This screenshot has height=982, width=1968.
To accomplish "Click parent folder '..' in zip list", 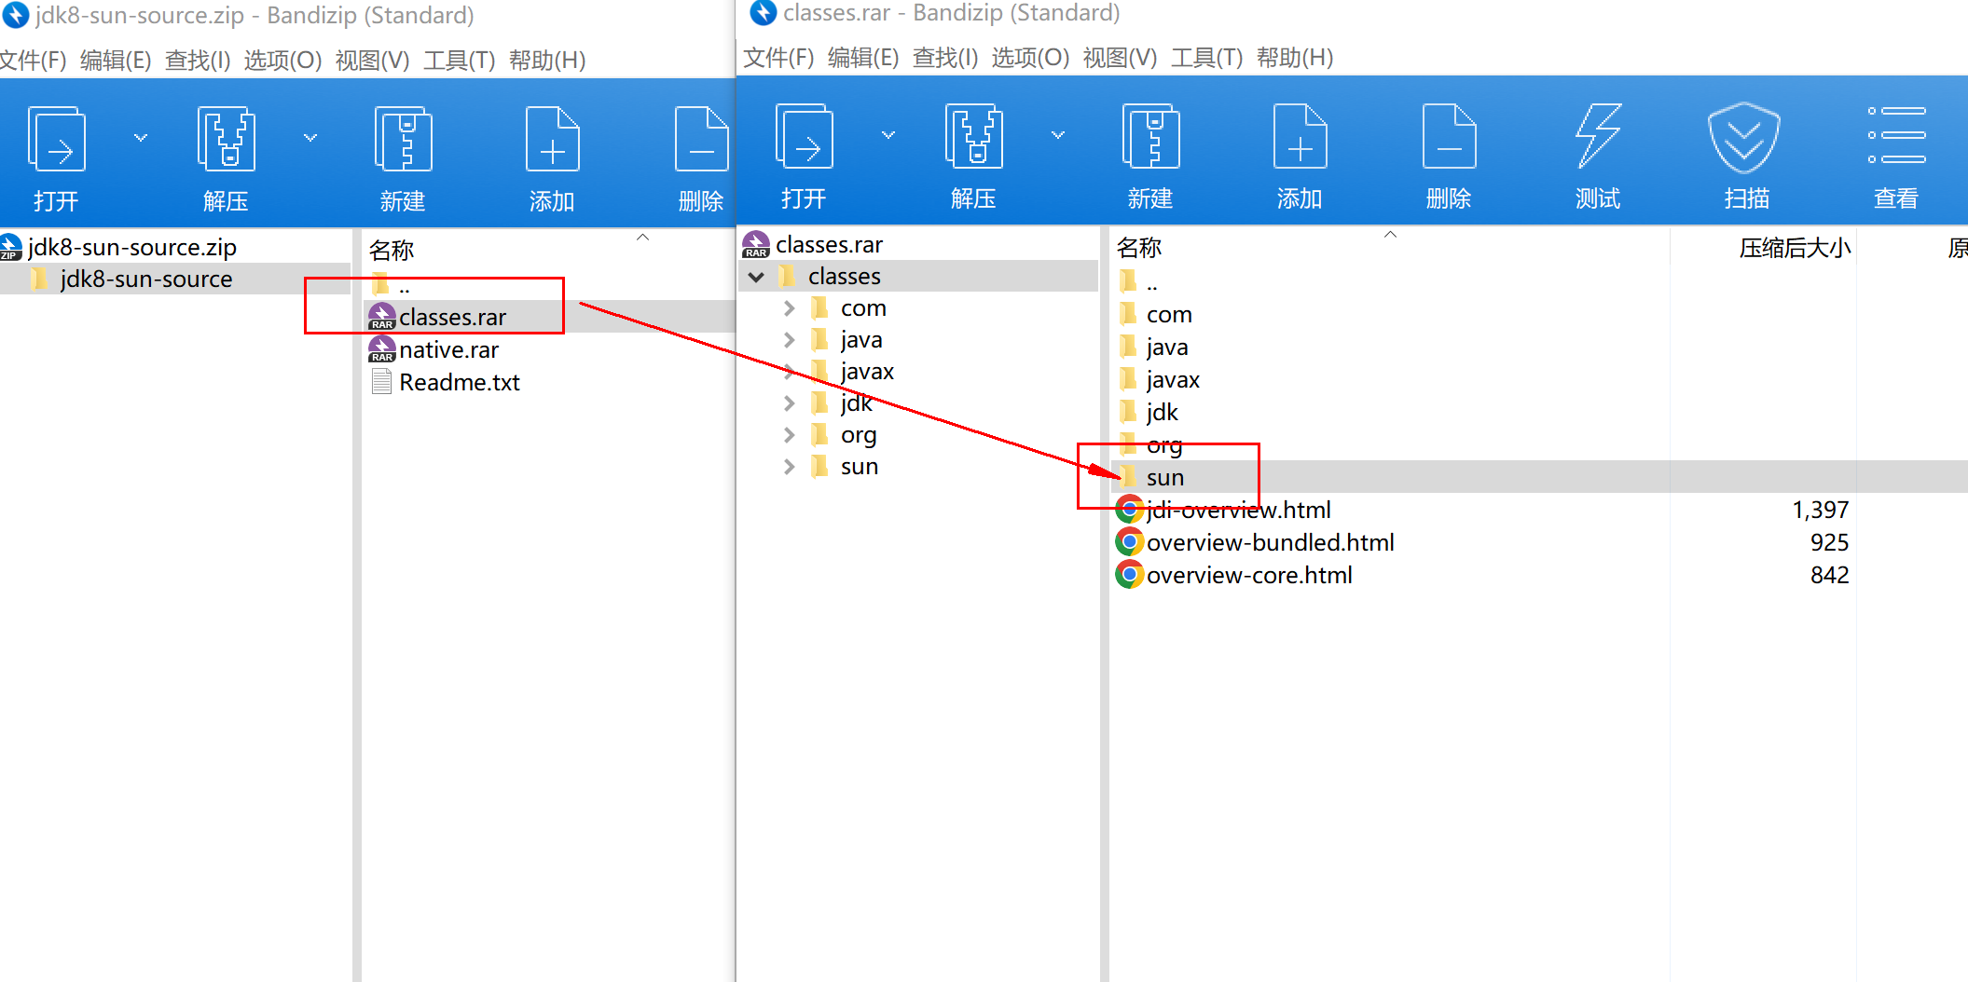I will tap(405, 285).
